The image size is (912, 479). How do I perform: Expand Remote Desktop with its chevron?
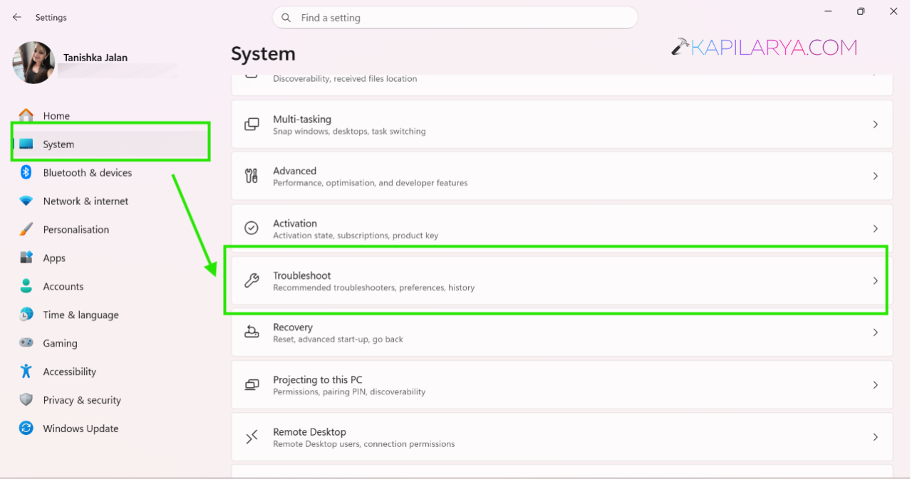click(876, 437)
